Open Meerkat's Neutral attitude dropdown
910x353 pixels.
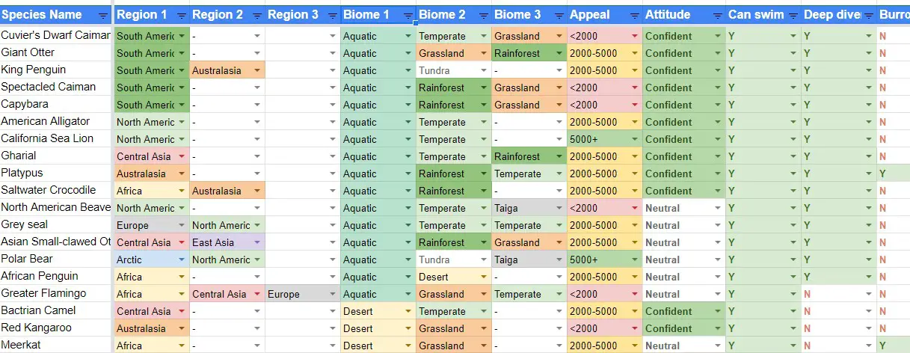click(x=718, y=346)
